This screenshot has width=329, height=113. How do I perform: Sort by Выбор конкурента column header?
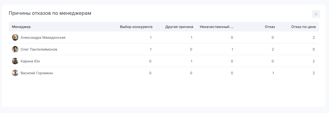point(136,27)
